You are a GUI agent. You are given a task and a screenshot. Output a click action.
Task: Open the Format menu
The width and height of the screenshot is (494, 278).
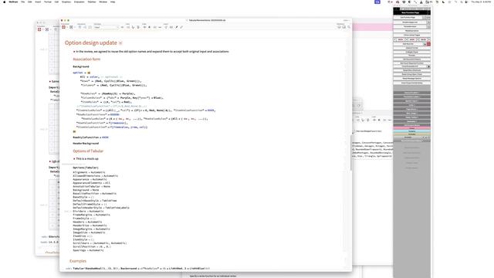coord(48,2)
